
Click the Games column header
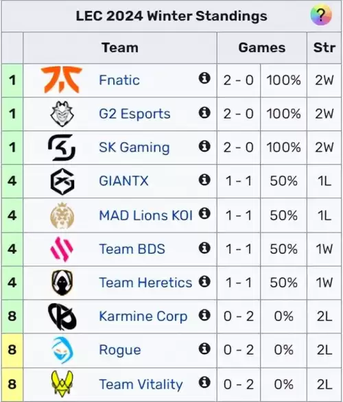click(x=262, y=48)
